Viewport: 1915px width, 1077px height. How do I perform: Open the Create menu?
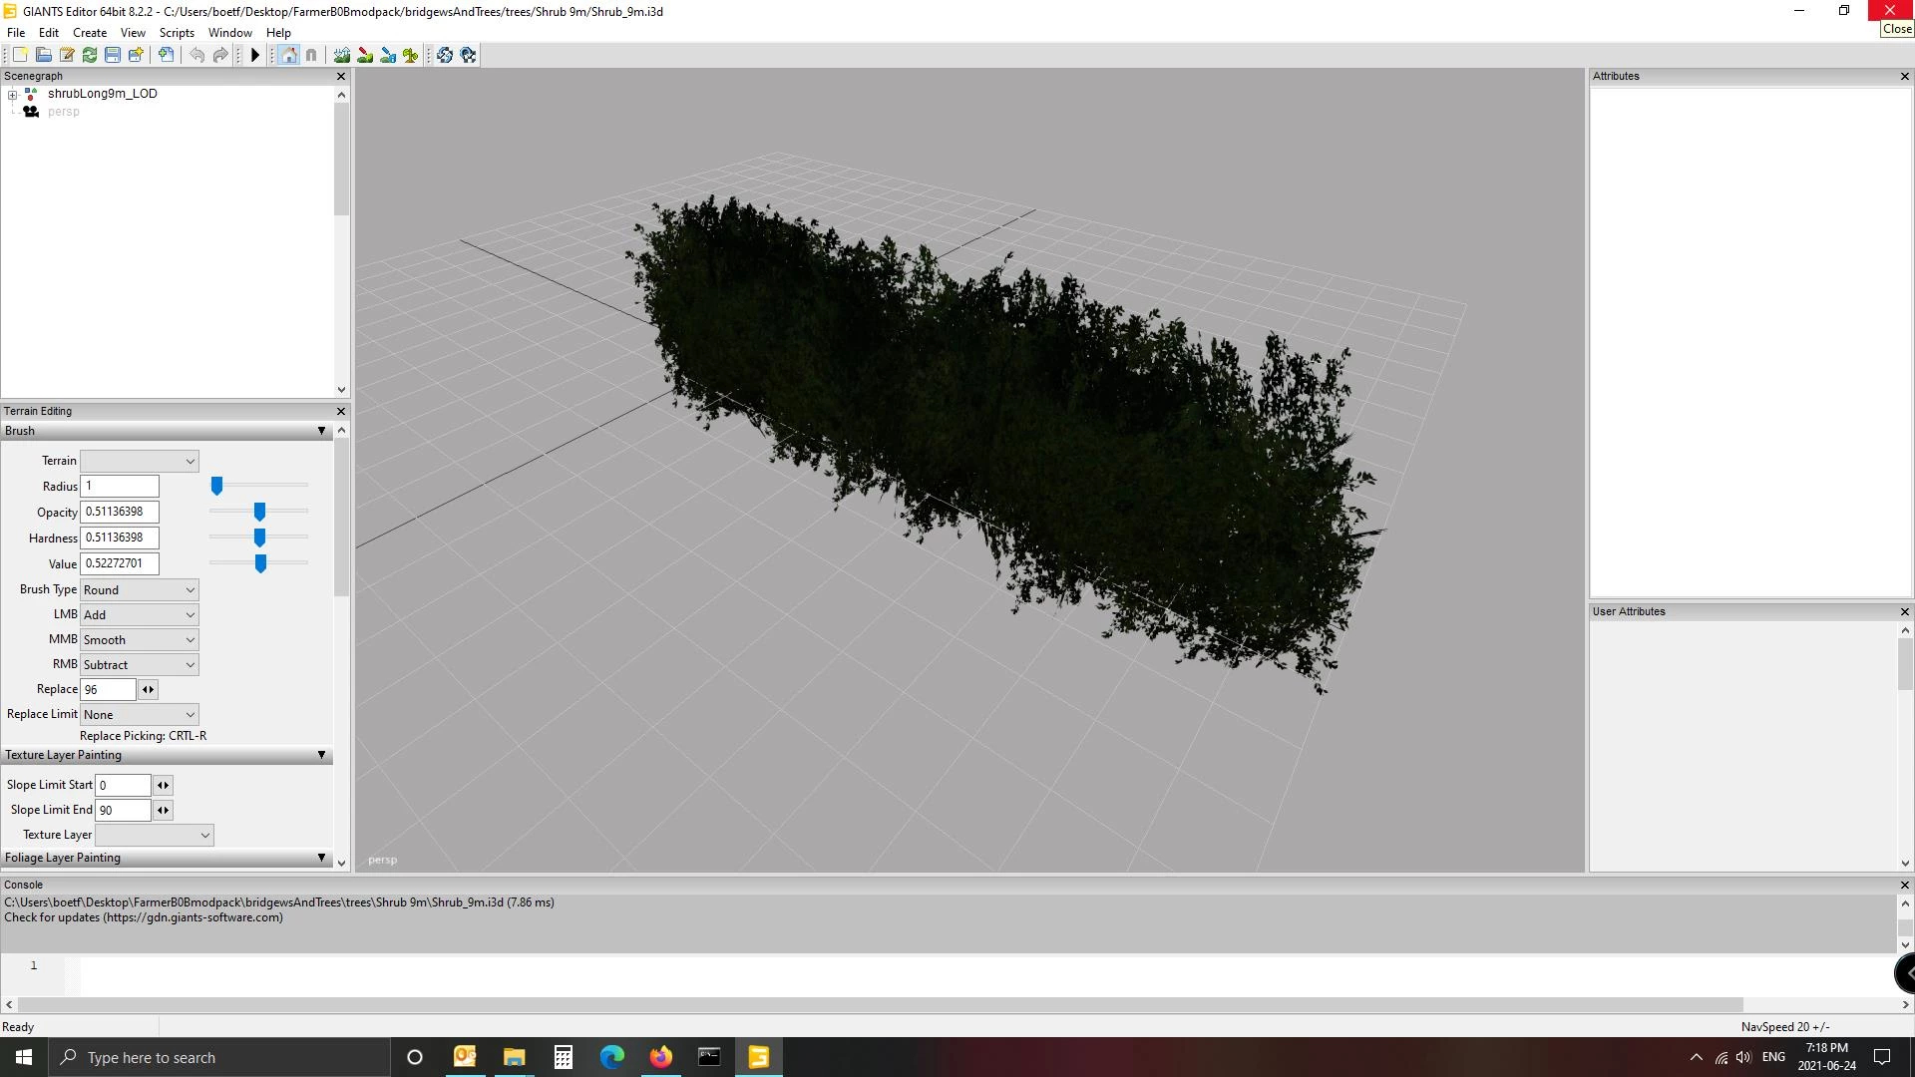click(x=90, y=33)
